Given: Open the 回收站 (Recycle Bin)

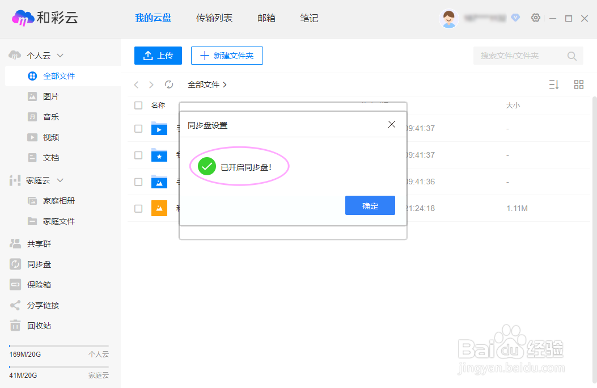Looking at the screenshot, I should pyautogui.click(x=45, y=325).
